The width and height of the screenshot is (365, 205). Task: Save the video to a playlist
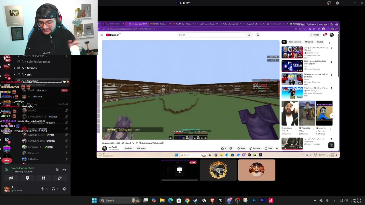tap(268, 148)
